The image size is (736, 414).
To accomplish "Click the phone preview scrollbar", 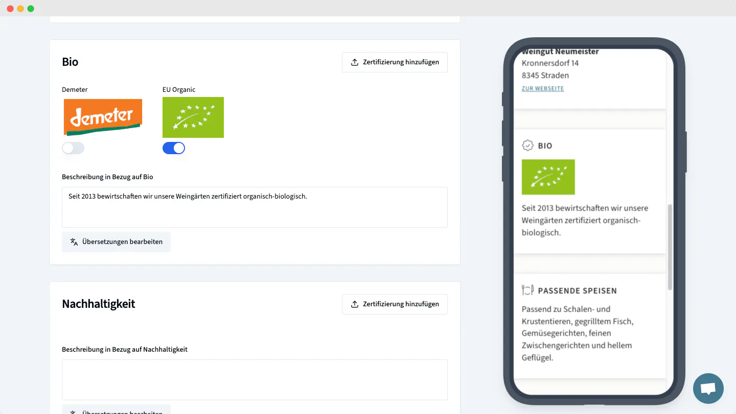I will coord(670,248).
